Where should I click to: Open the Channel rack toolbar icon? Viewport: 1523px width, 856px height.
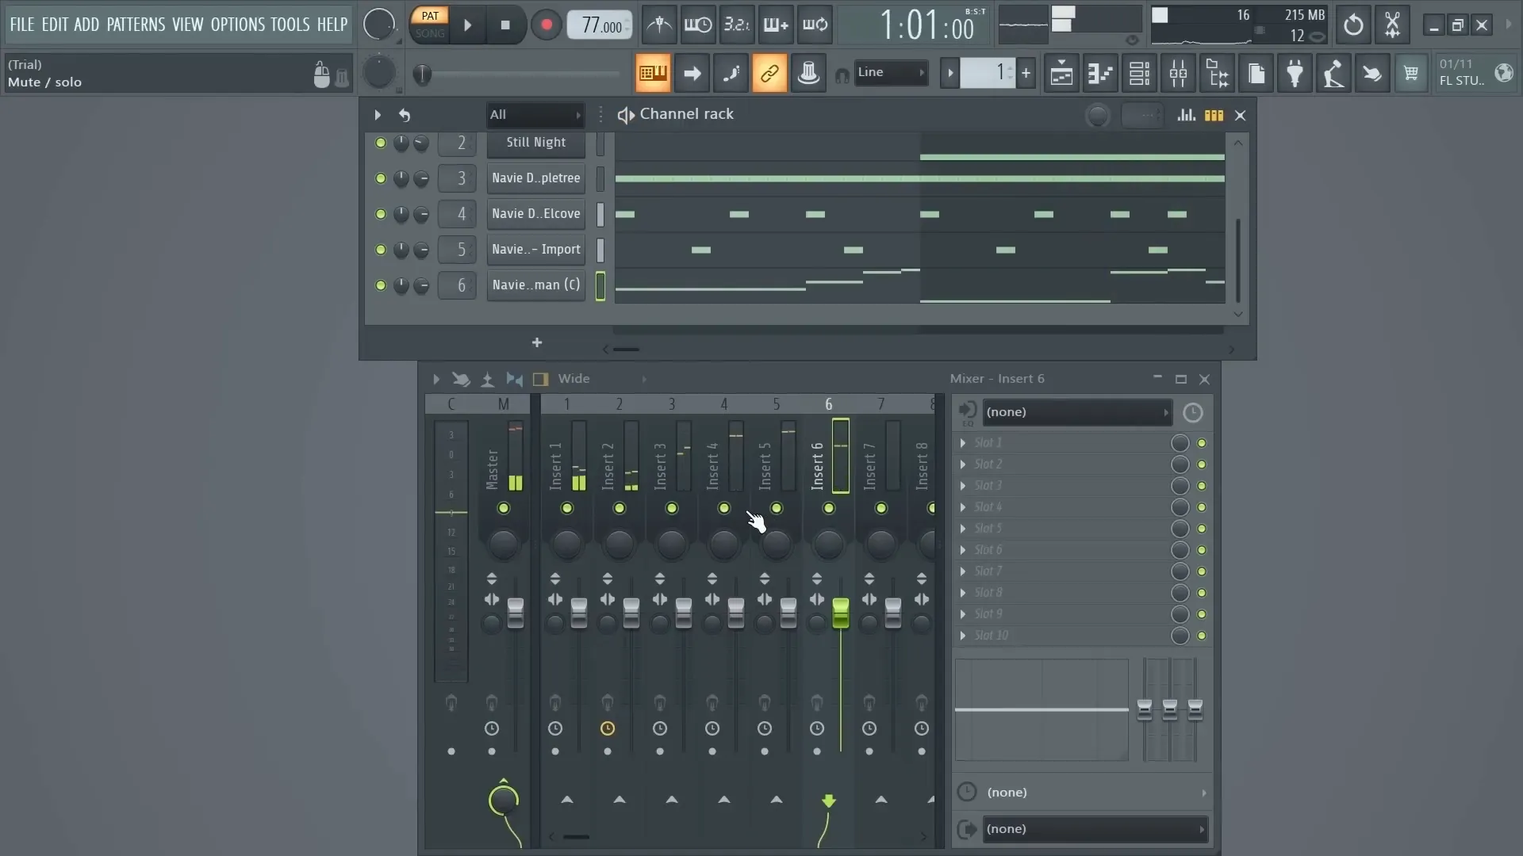point(1139,74)
